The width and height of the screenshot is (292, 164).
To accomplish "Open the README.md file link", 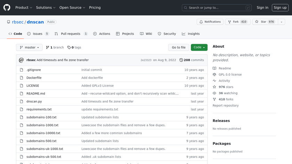I will click(x=35, y=93).
